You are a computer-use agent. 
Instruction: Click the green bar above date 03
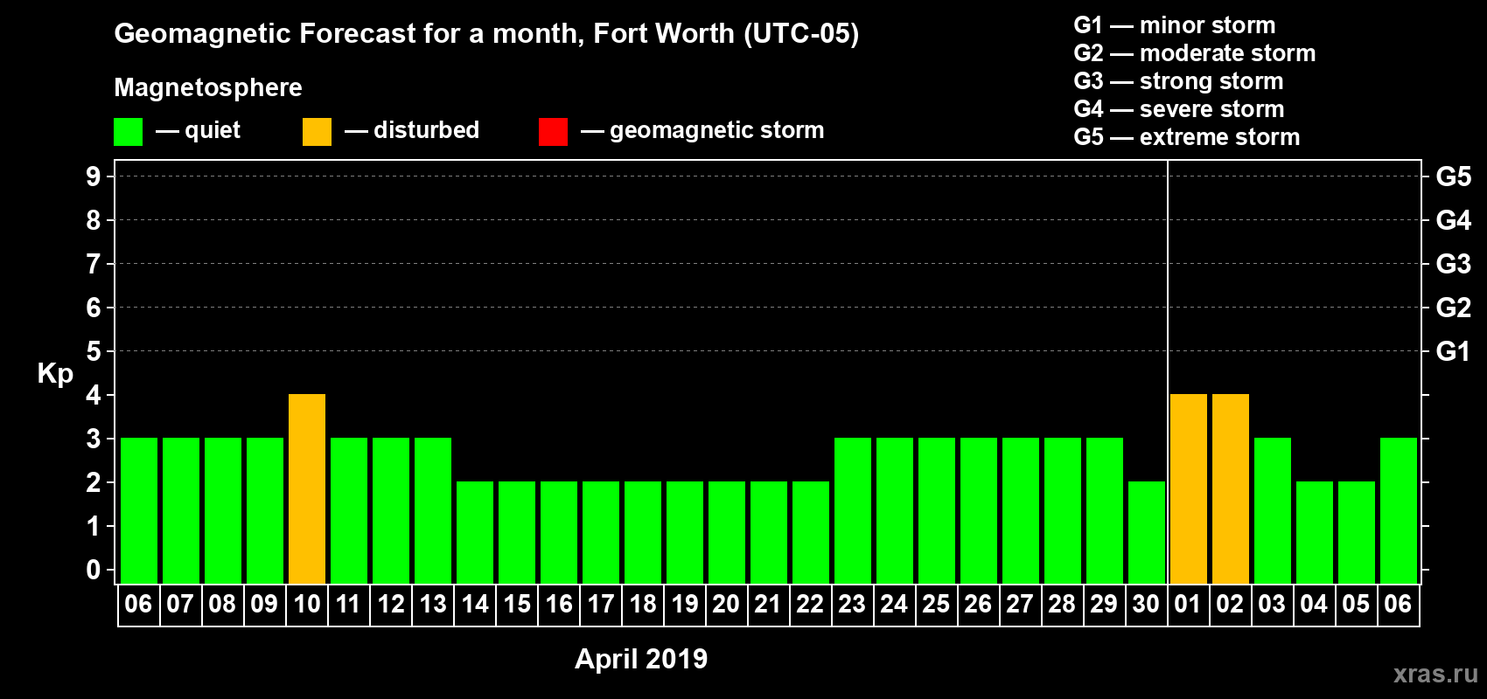(1273, 510)
